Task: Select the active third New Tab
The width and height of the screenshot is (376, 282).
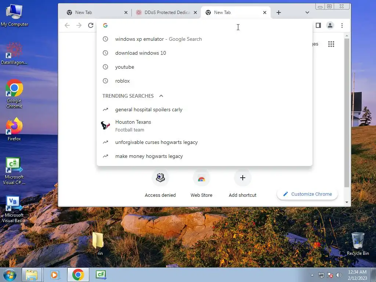Action: pos(236,12)
